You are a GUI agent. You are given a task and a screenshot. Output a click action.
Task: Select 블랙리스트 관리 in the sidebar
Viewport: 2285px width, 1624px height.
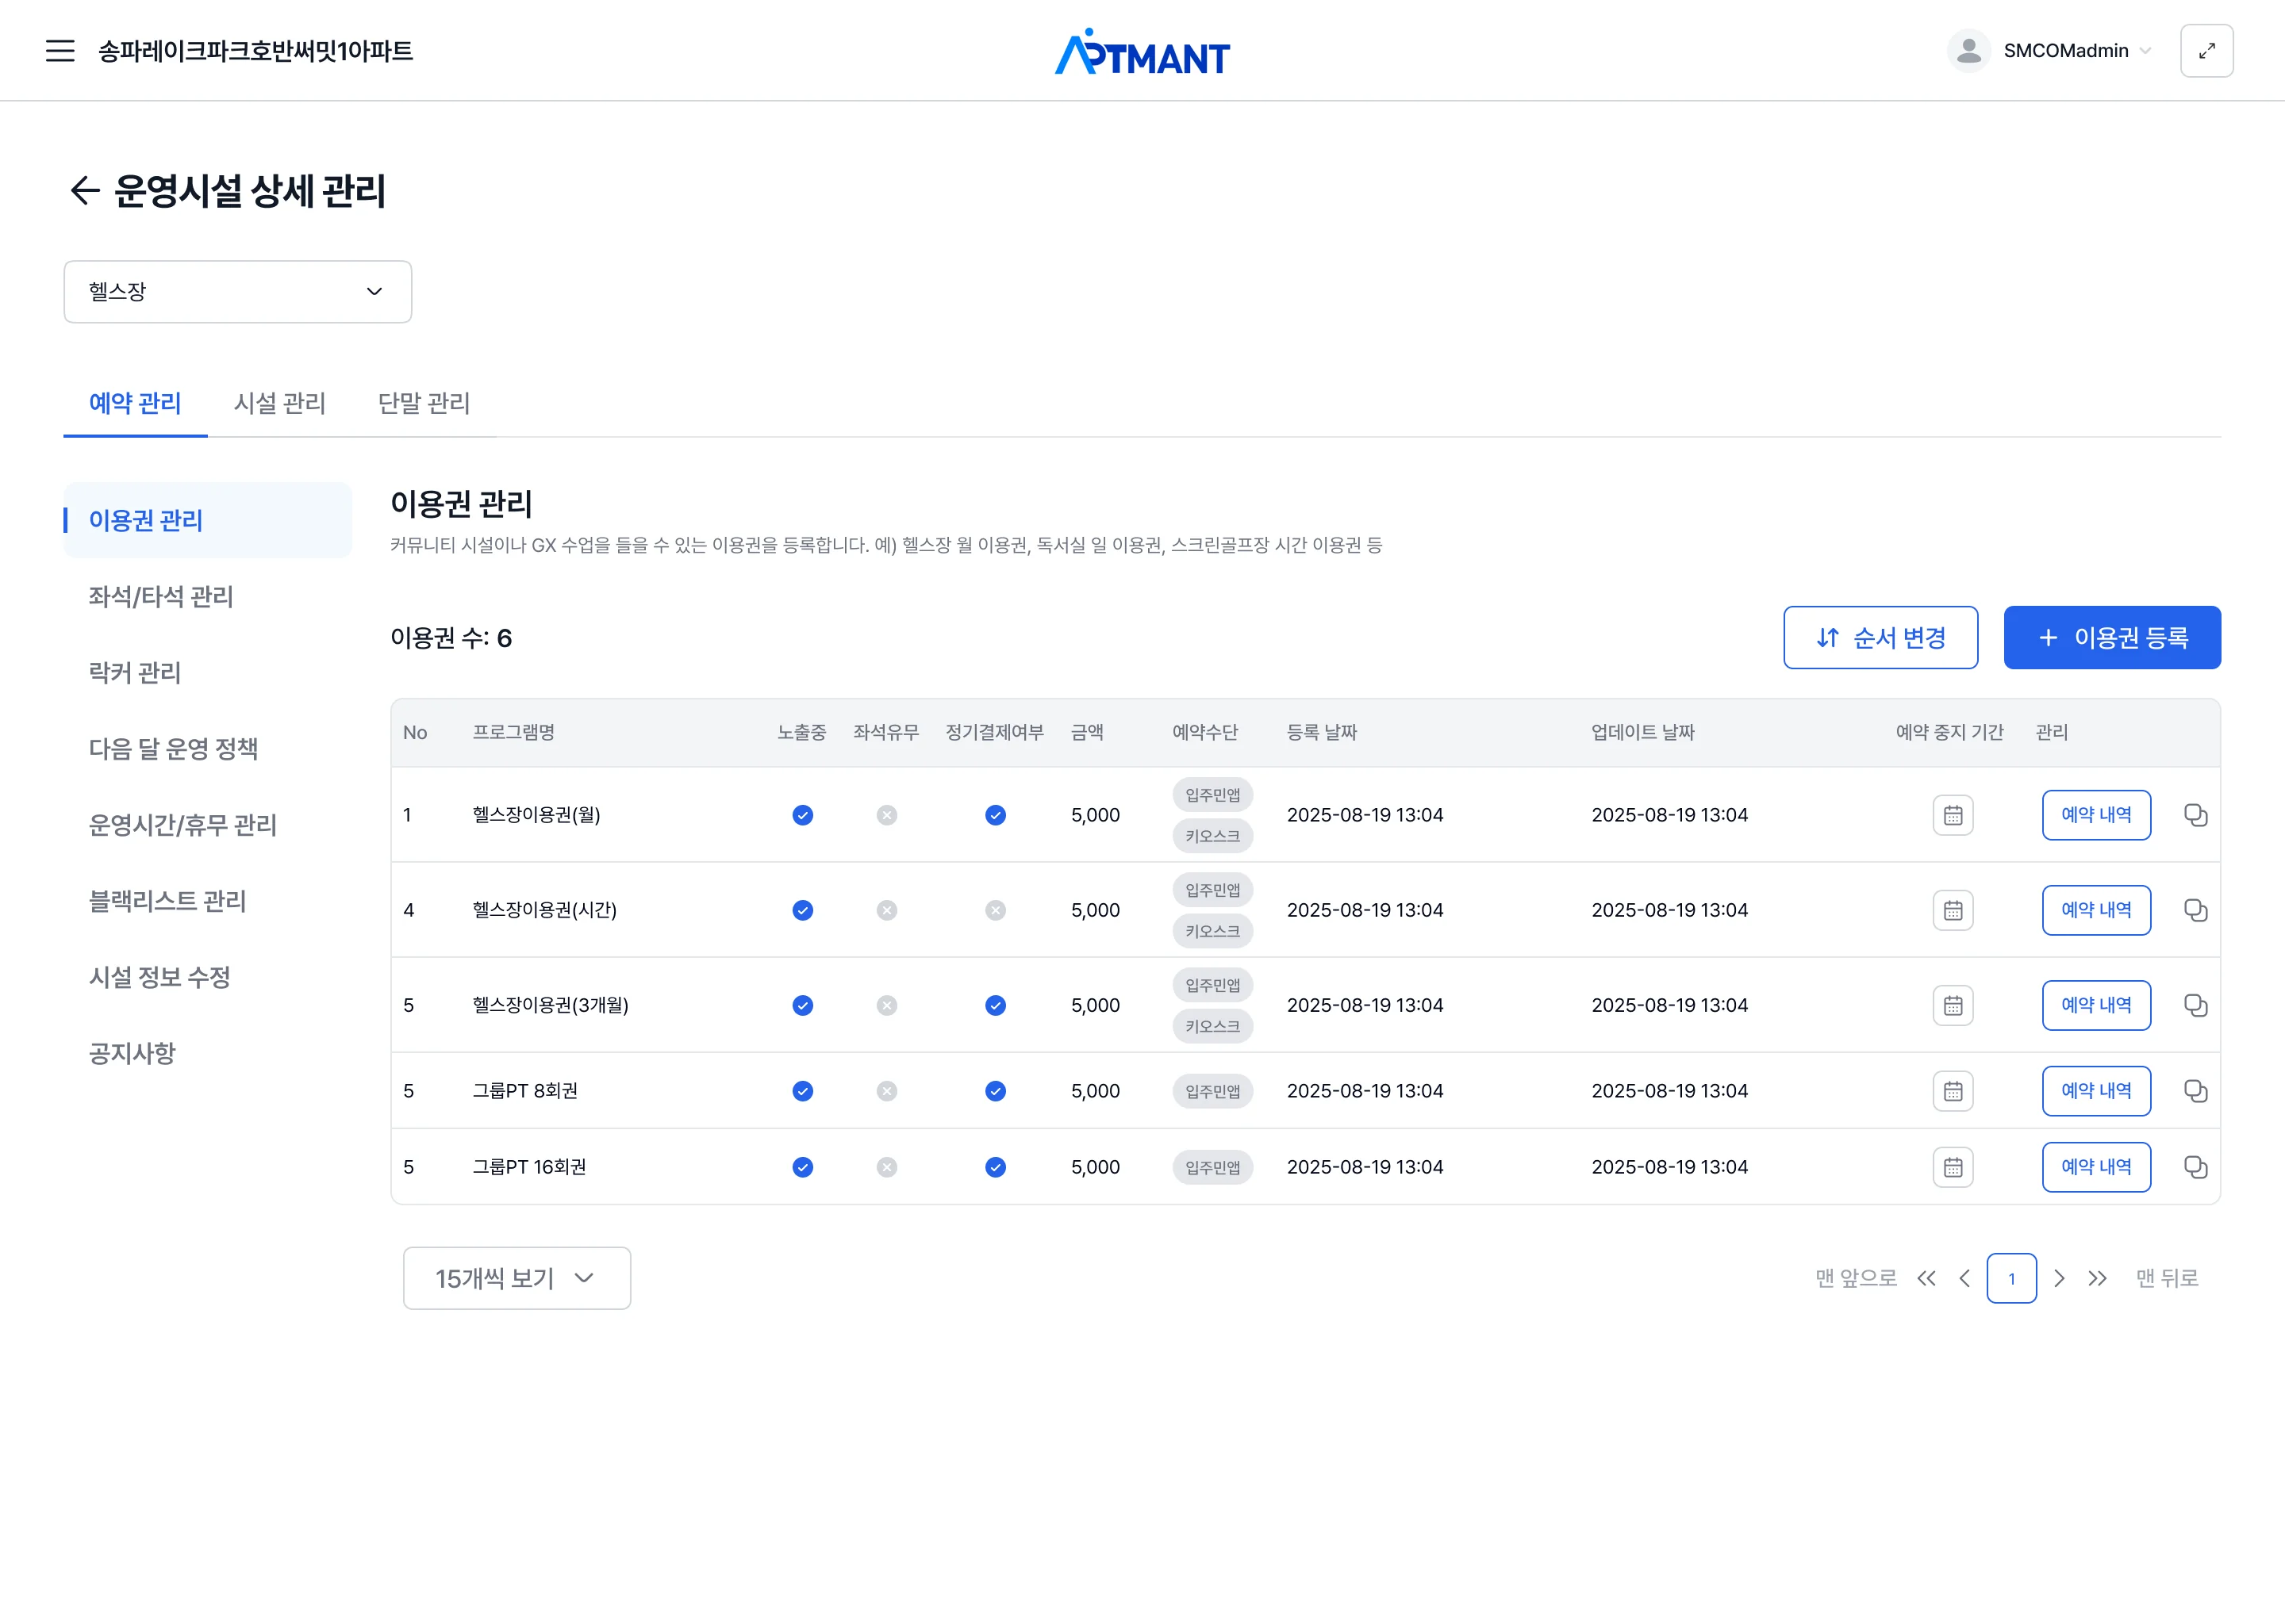167,901
